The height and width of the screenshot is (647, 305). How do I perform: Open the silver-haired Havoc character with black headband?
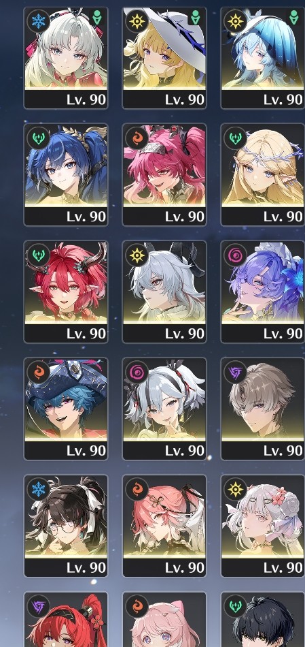164,409
